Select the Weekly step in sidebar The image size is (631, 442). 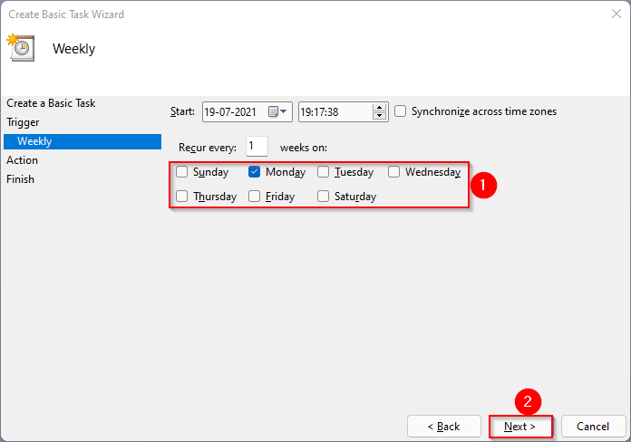[83, 141]
